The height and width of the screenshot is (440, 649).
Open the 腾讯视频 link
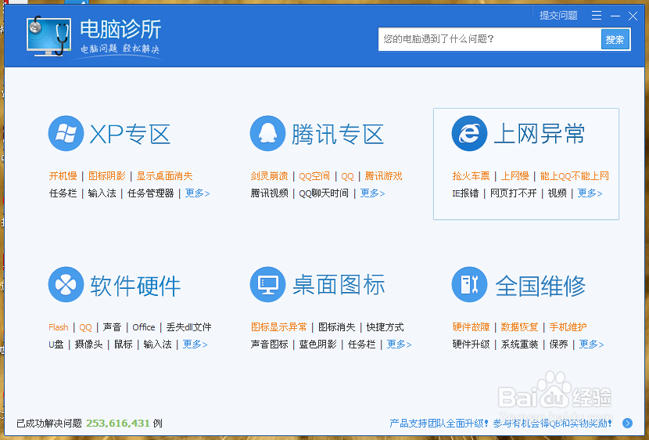(x=269, y=193)
